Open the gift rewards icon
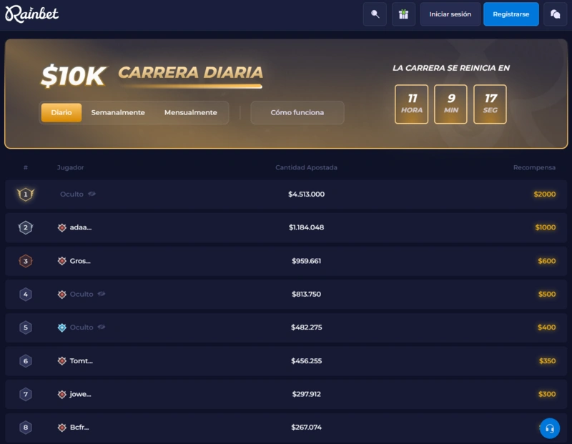Viewport: 572px width, 444px height. pos(403,14)
